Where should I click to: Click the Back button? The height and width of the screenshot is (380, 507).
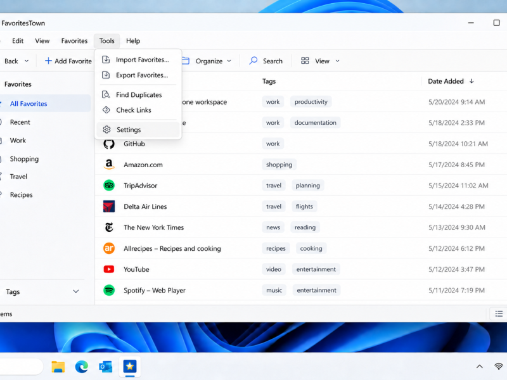11,61
